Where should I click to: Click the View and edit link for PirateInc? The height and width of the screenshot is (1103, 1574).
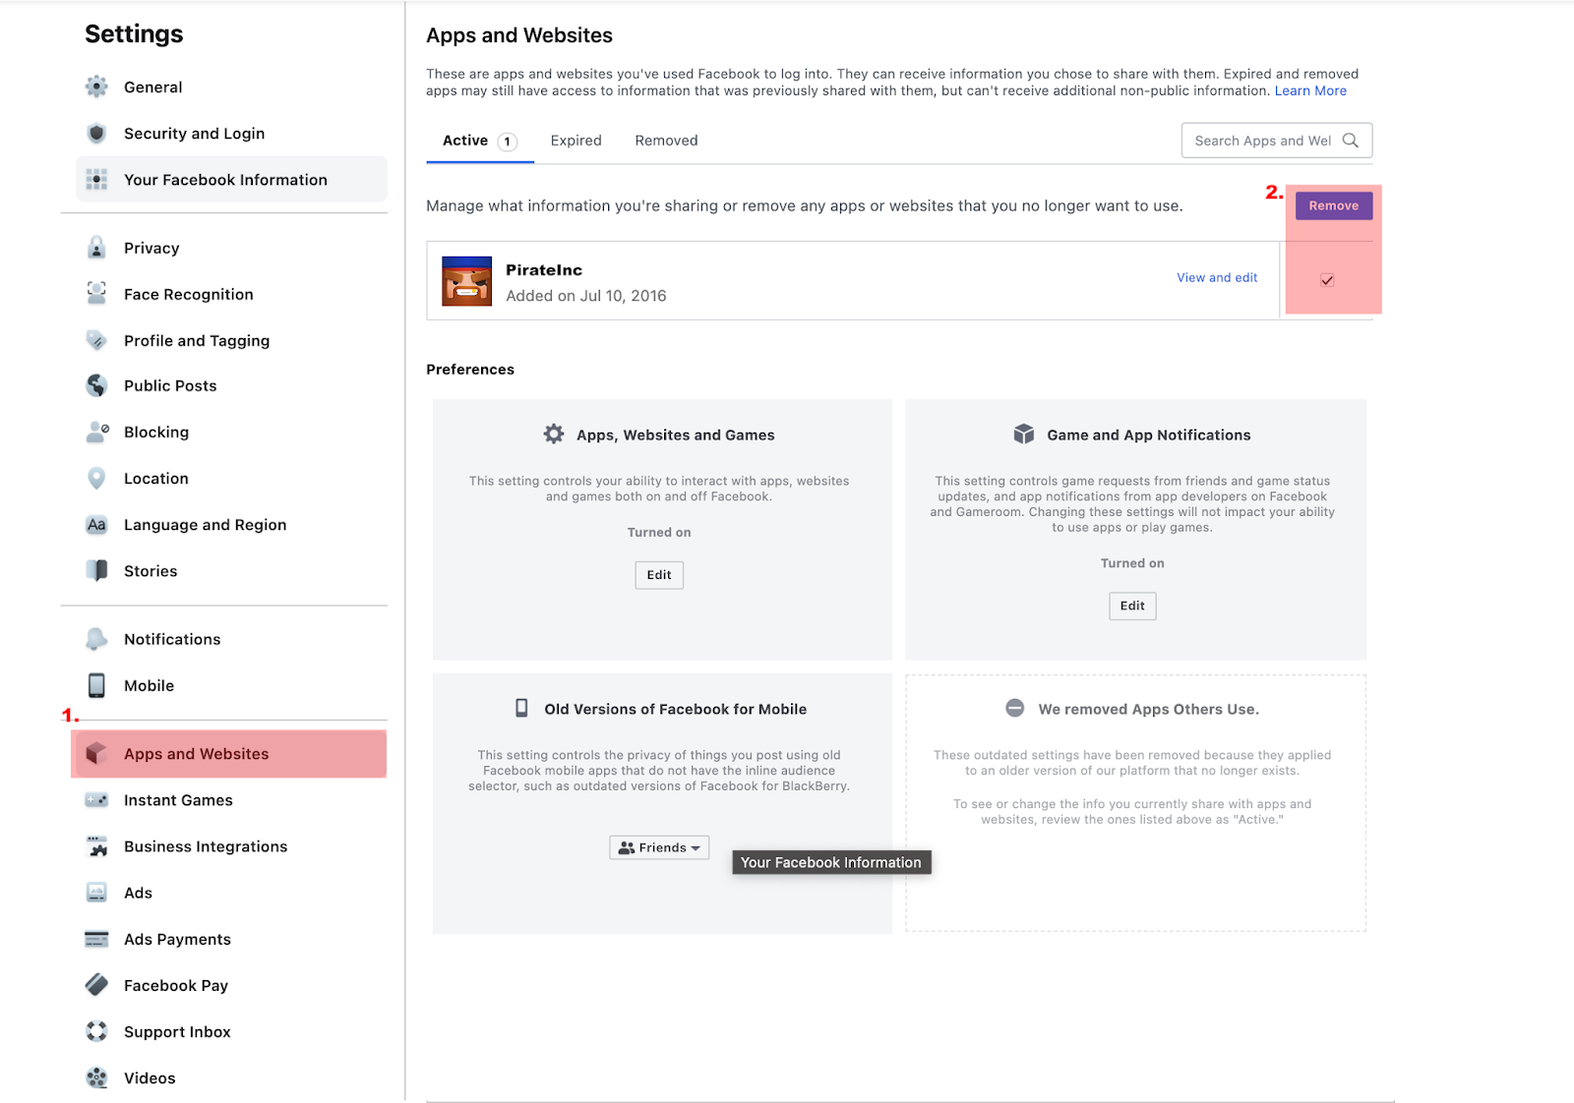1217,277
